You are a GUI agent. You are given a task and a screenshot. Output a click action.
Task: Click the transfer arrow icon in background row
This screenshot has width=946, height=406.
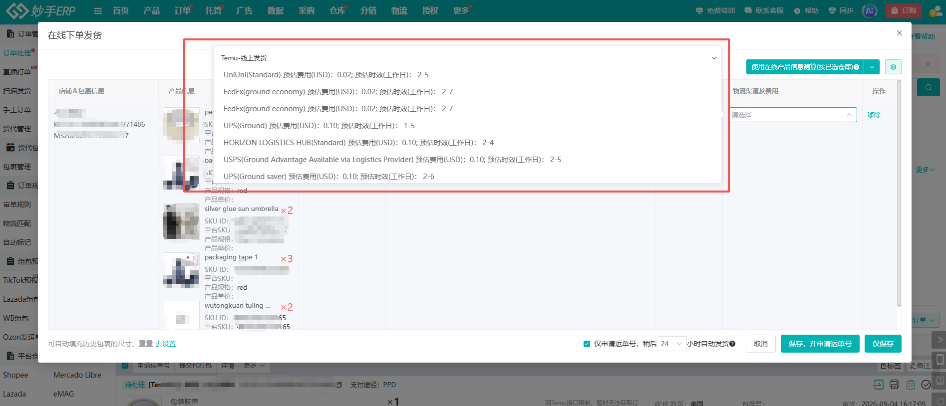[x=879, y=385]
